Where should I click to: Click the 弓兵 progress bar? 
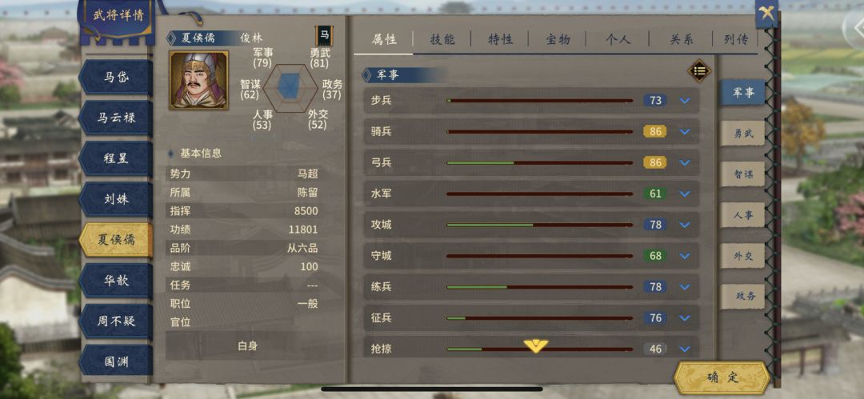[539, 162]
